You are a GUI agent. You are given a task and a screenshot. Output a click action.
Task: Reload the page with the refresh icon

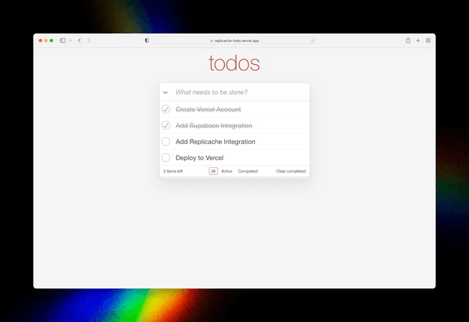[x=313, y=40]
